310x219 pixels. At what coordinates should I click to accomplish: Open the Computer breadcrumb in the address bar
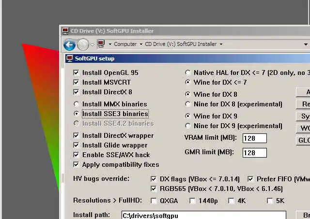pos(125,44)
